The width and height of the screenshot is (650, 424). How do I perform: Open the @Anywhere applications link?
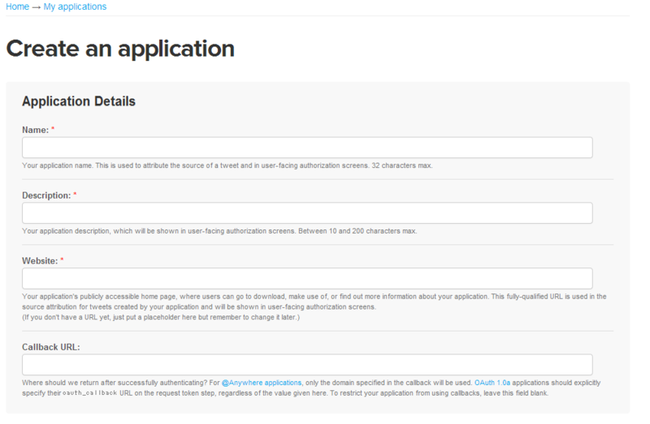pyautogui.click(x=262, y=383)
